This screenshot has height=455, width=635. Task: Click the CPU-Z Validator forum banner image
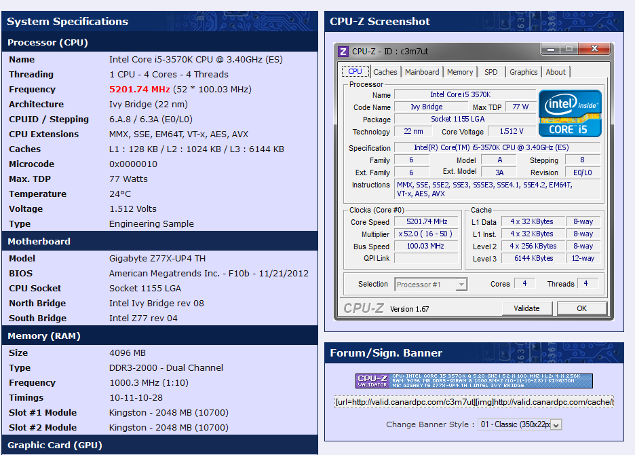point(474,381)
